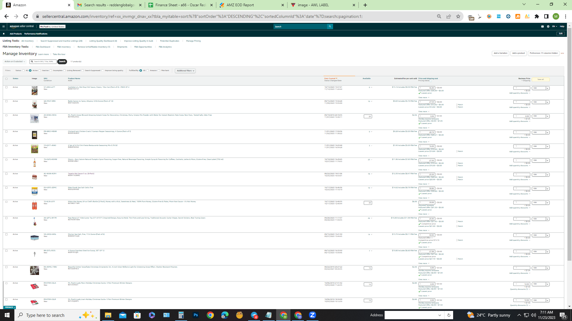This screenshot has width=572, height=321.
Task: Select Fulfilled By Merchant radio button
Action: pyautogui.click(x=159, y=71)
